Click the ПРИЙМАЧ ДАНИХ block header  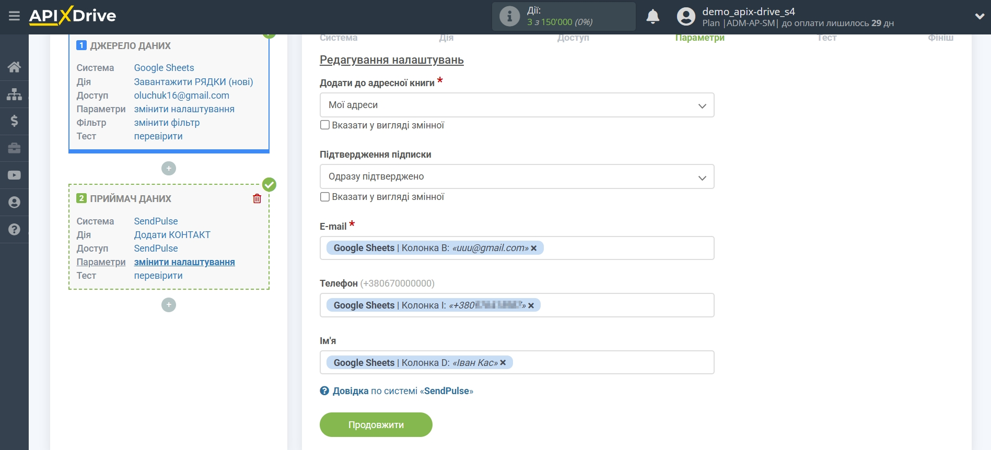(131, 199)
